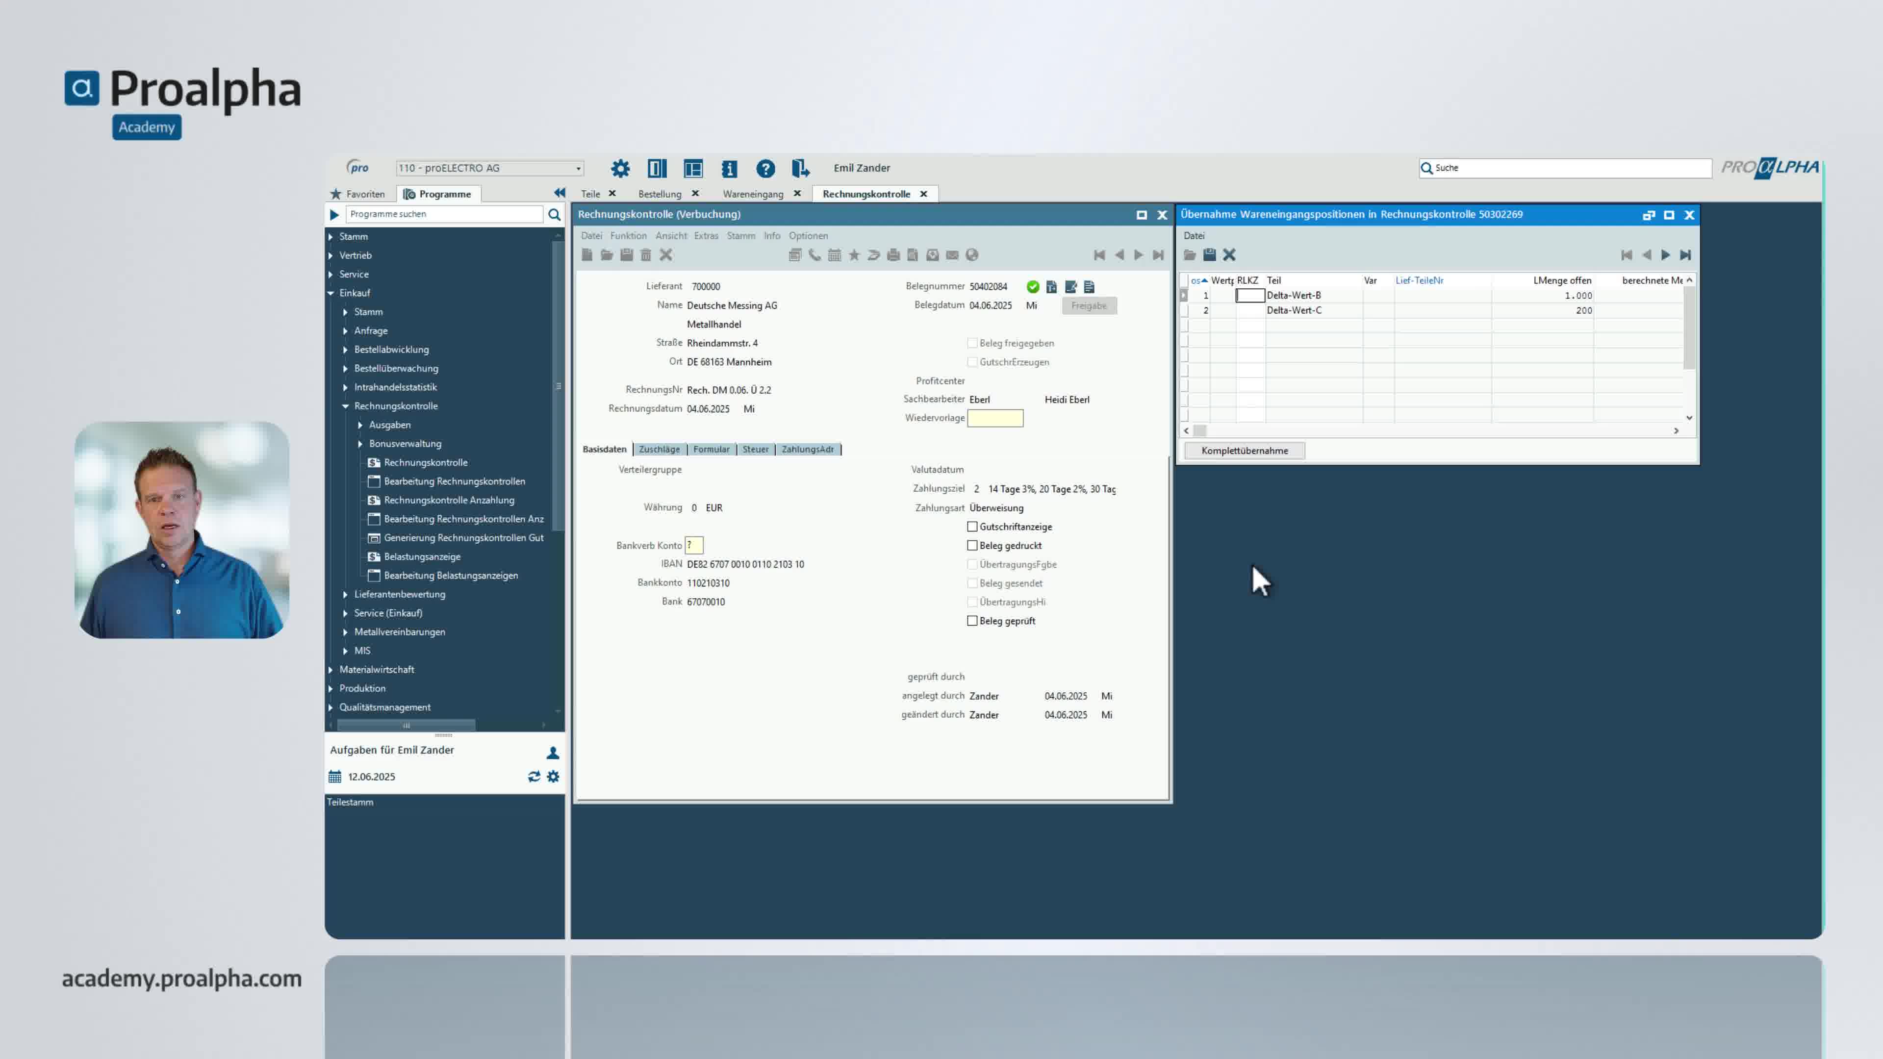Enable the Gutschriftanzeige checkbox

pos(972,527)
